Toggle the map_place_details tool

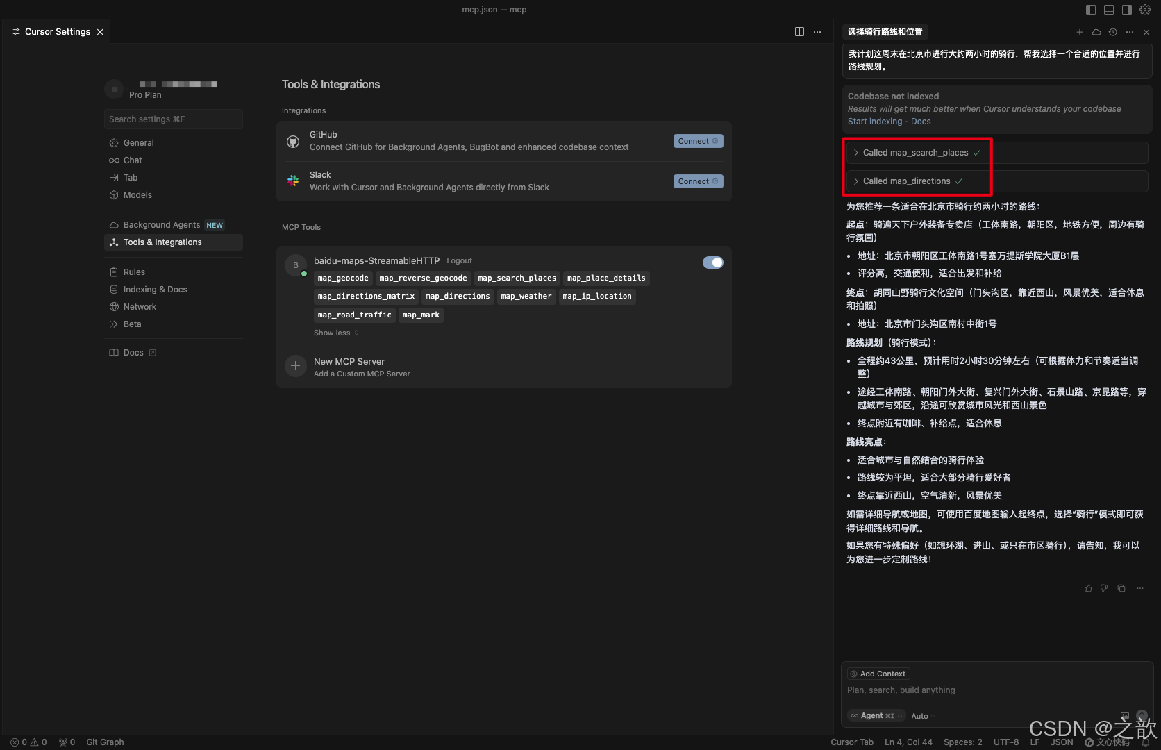606,278
